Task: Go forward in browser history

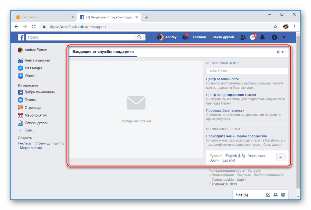Action: click(x=25, y=26)
